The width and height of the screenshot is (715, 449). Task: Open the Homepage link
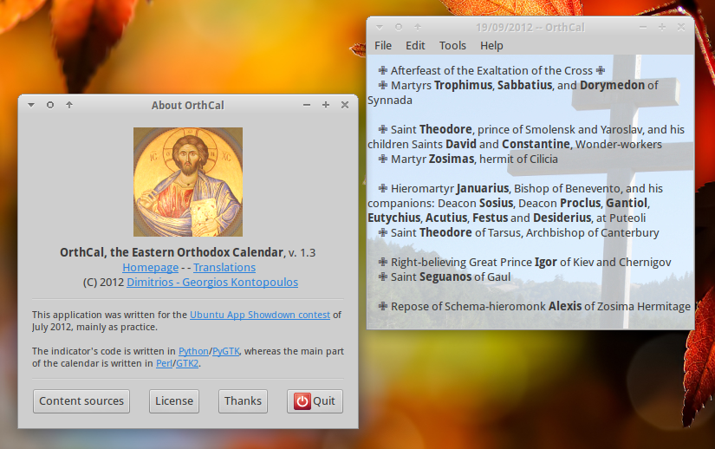point(150,268)
